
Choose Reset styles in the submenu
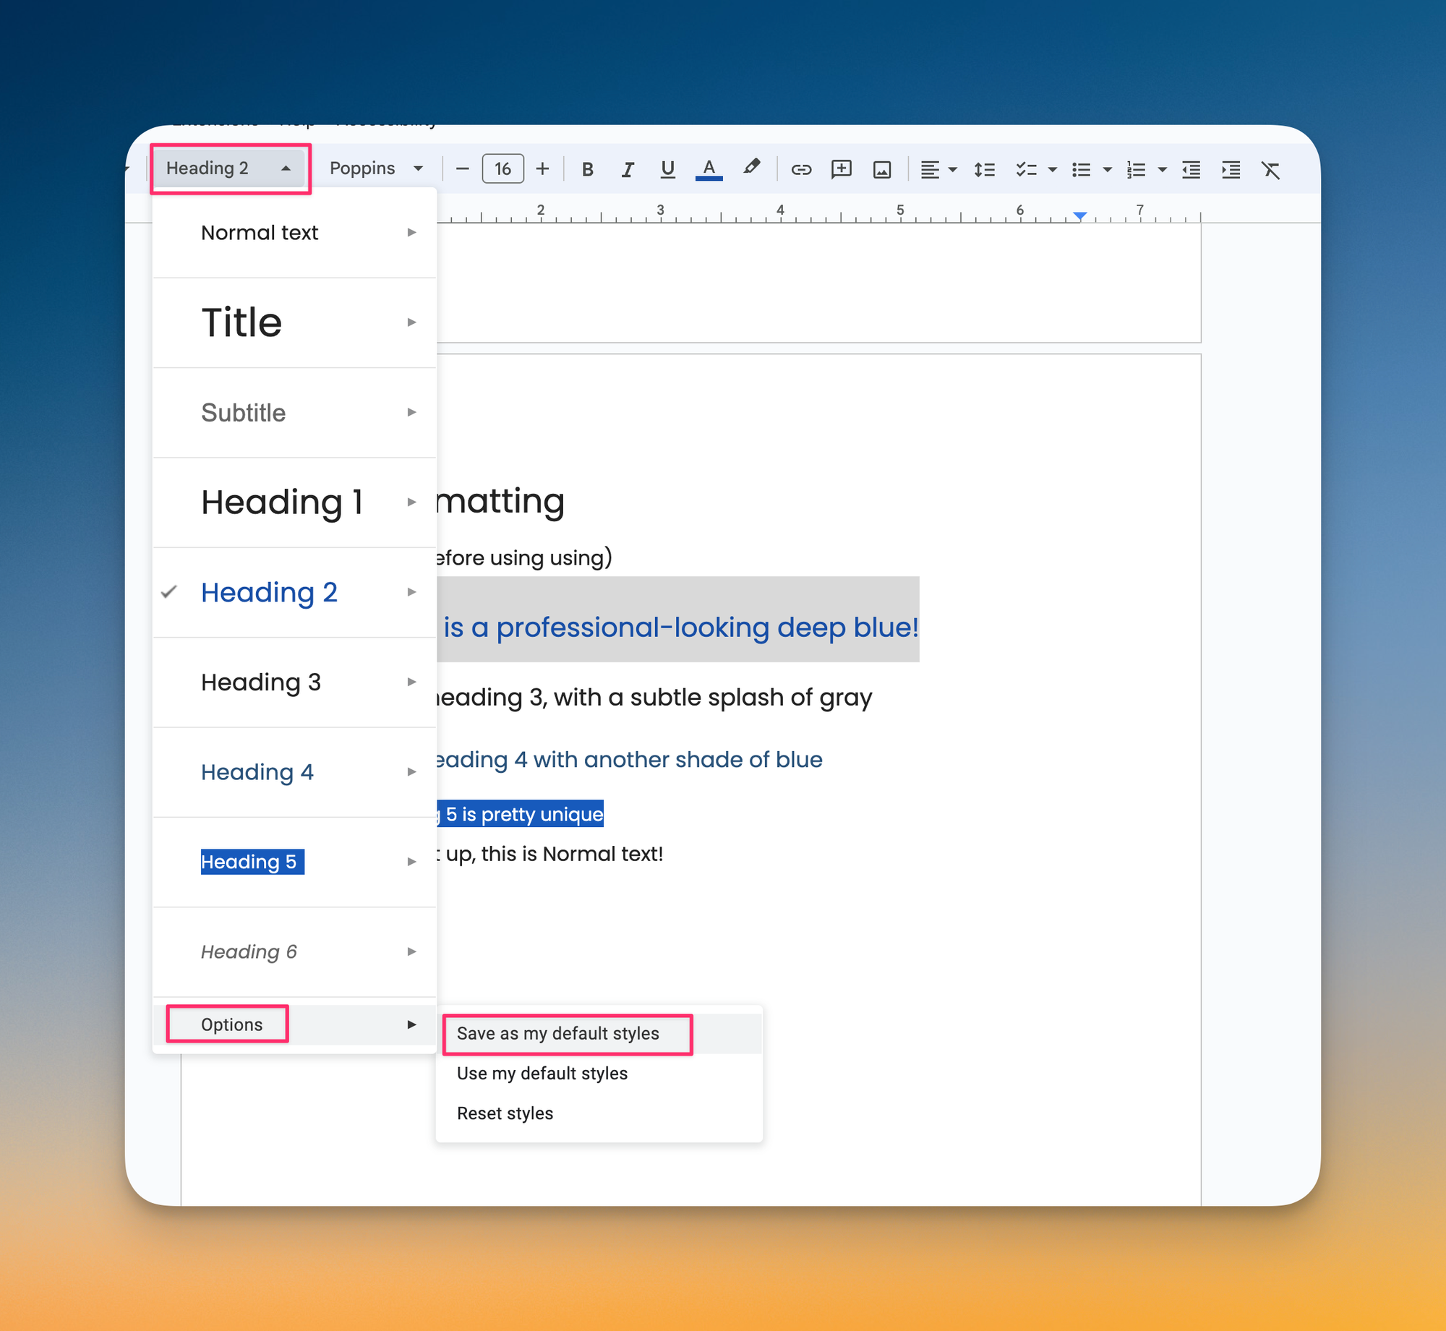[505, 1113]
